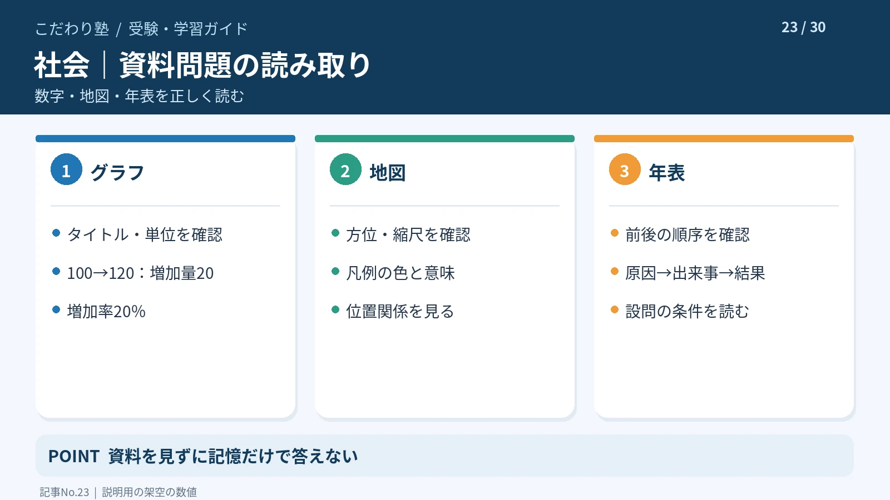Click the breadcrumb こだわり塾 / 受験・学習ガイド
Viewport: 890px width, 500px height.
coord(141,28)
